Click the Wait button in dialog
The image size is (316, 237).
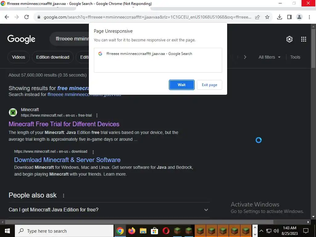click(x=181, y=85)
